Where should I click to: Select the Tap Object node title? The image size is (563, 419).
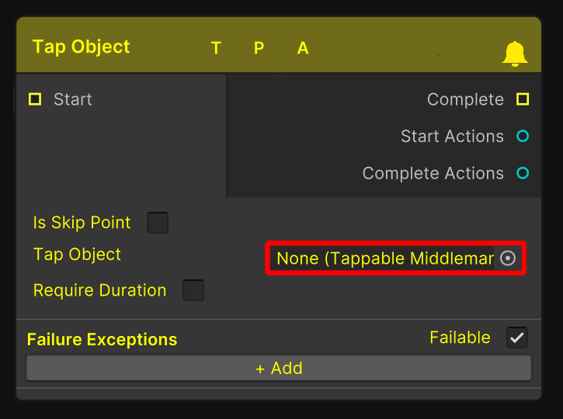pyautogui.click(x=82, y=47)
